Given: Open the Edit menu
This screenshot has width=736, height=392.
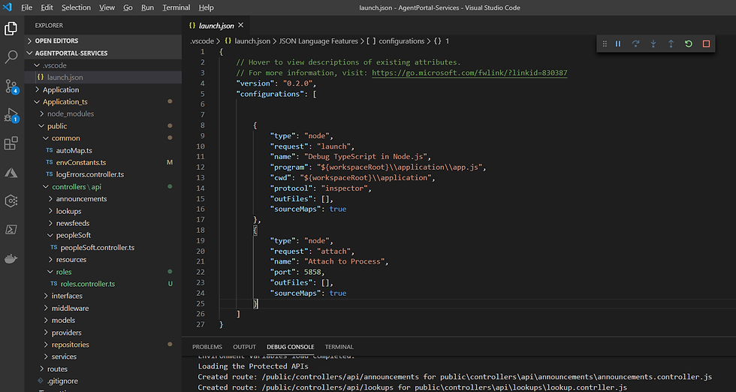Looking at the screenshot, I should point(47,8).
